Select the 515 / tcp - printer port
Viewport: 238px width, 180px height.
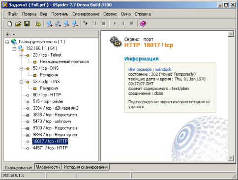click(x=48, y=102)
